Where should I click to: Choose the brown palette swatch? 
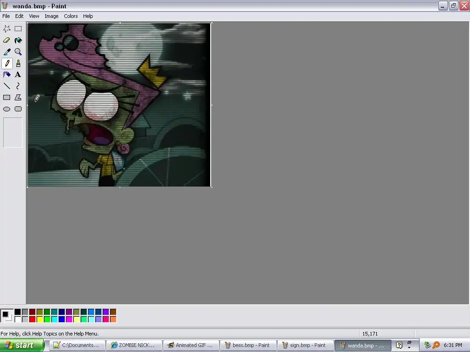pos(113,312)
